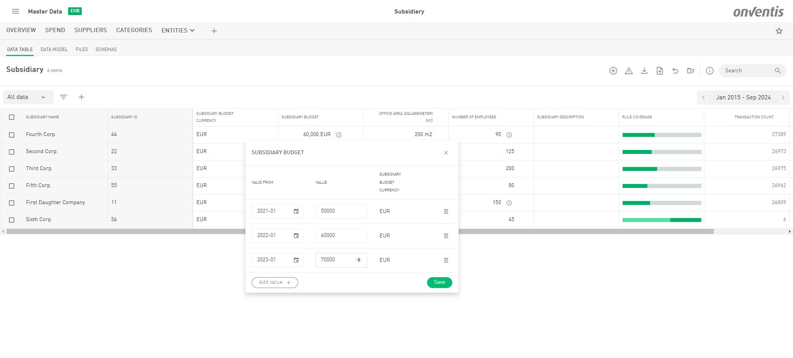Toggle the select-all header checkbox
This screenshot has height=358, width=793.
(12, 117)
